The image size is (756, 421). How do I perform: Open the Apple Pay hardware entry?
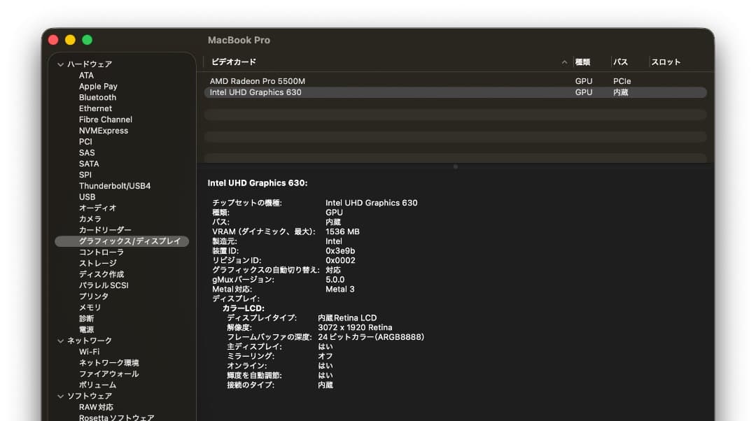point(98,86)
